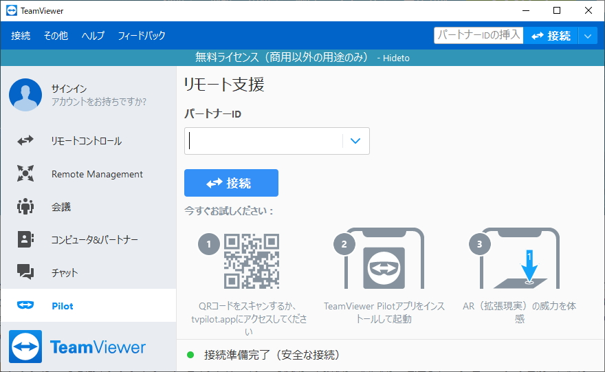Click the green connection status indicator
Viewport: 605px width, 372px height.
pyautogui.click(x=190, y=355)
